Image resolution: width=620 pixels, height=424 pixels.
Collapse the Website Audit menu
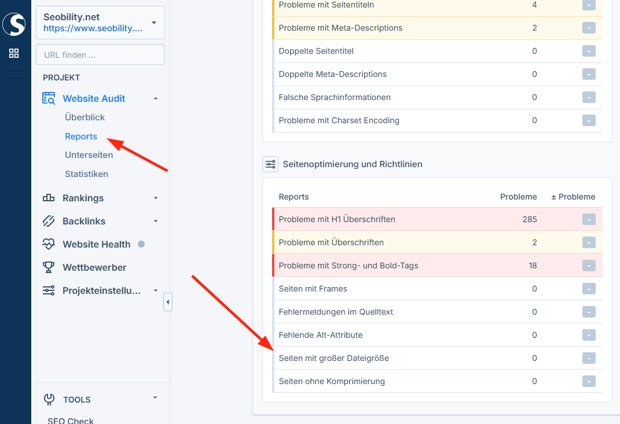(155, 98)
